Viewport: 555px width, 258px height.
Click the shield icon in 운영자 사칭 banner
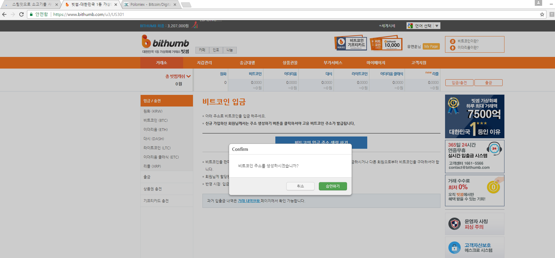[x=455, y=224]
